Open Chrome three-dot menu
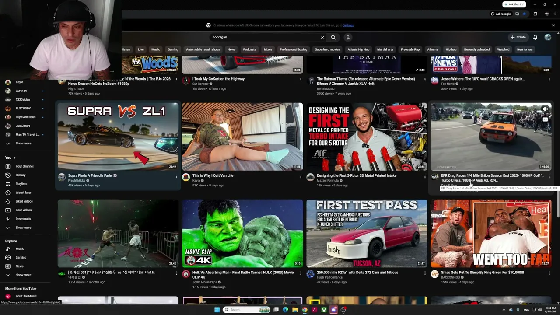This screenshot has height=315, width=560. click(554, 14)
